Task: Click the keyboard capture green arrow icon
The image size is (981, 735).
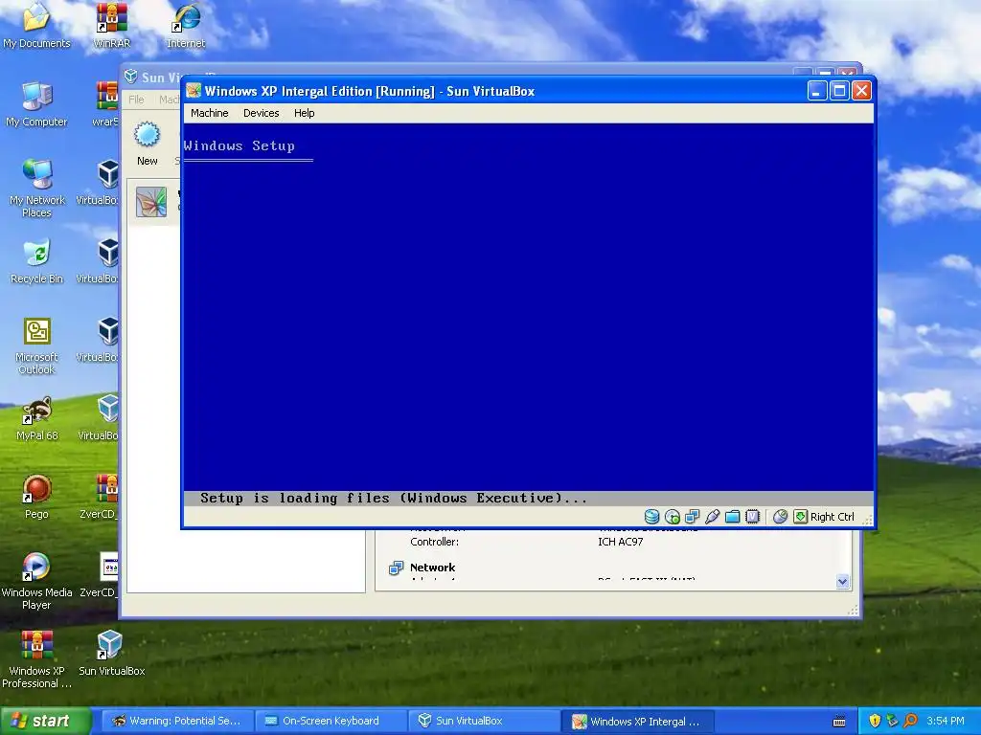Action: (800, 517)
